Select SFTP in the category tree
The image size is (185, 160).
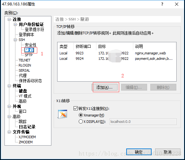click(29, 55)
